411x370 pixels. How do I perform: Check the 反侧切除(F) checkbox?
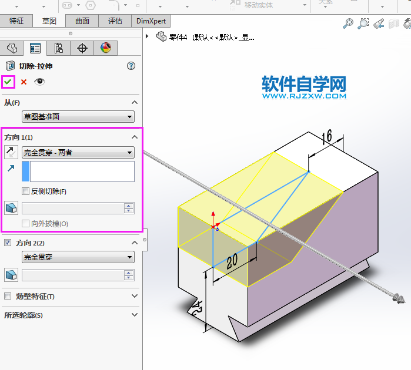point(25,191)
